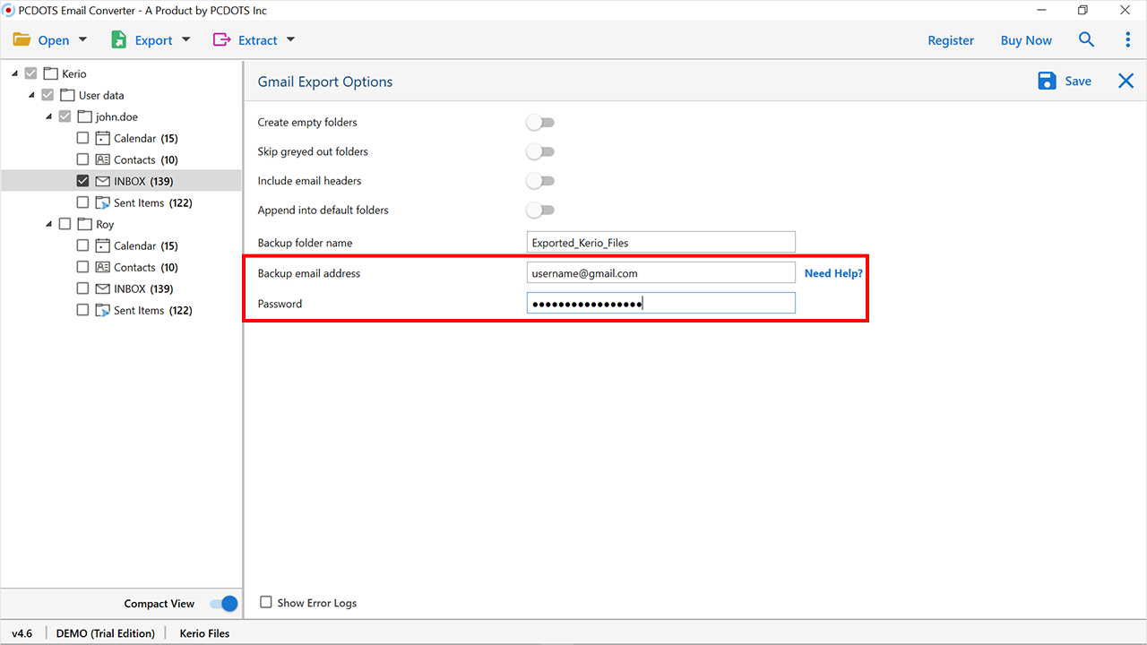Uncheck john.doe INBOX checkbox
Screen dimensions: 1147x645
[x=82, y=181]
